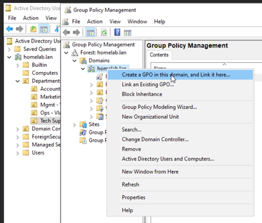Select New Organizational Unit

pyautogui.click(x=181, y=117)
